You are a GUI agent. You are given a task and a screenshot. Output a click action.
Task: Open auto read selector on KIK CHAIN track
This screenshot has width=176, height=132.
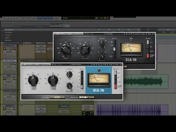(x=10, y=69)
